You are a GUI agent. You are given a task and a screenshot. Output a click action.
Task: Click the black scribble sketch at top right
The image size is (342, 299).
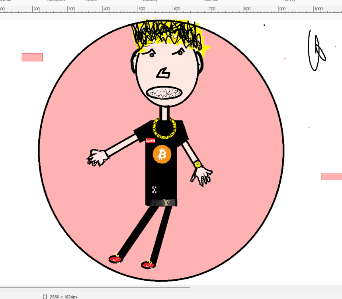(317, 50)
